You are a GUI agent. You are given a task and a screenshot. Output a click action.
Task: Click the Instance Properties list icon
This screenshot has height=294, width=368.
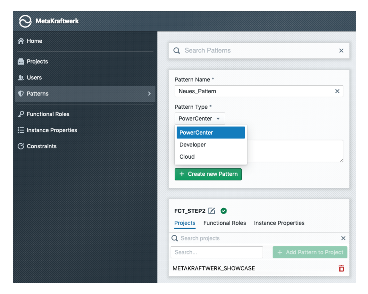[21, 130]
